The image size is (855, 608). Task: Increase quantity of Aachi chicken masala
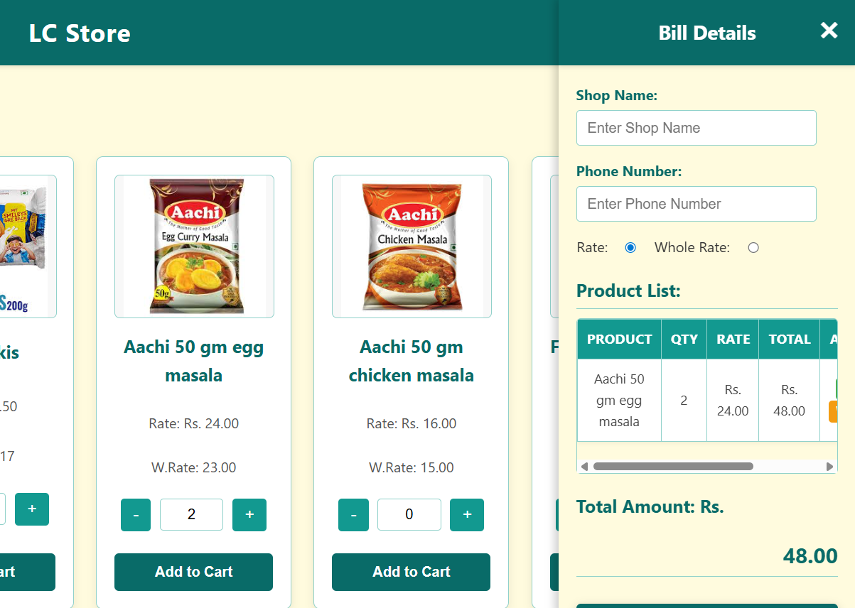[467, 515]
